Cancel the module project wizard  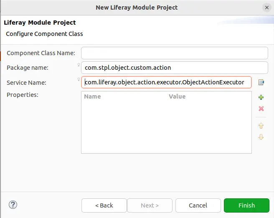point(198,205)
